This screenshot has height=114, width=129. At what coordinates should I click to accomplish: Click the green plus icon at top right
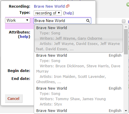tap(128, 4)
